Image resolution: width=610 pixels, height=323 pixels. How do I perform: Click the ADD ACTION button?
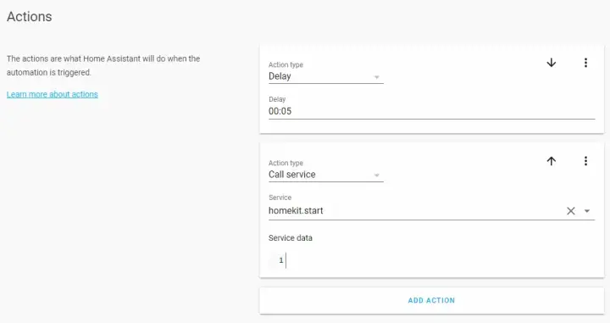coord(431,300)
